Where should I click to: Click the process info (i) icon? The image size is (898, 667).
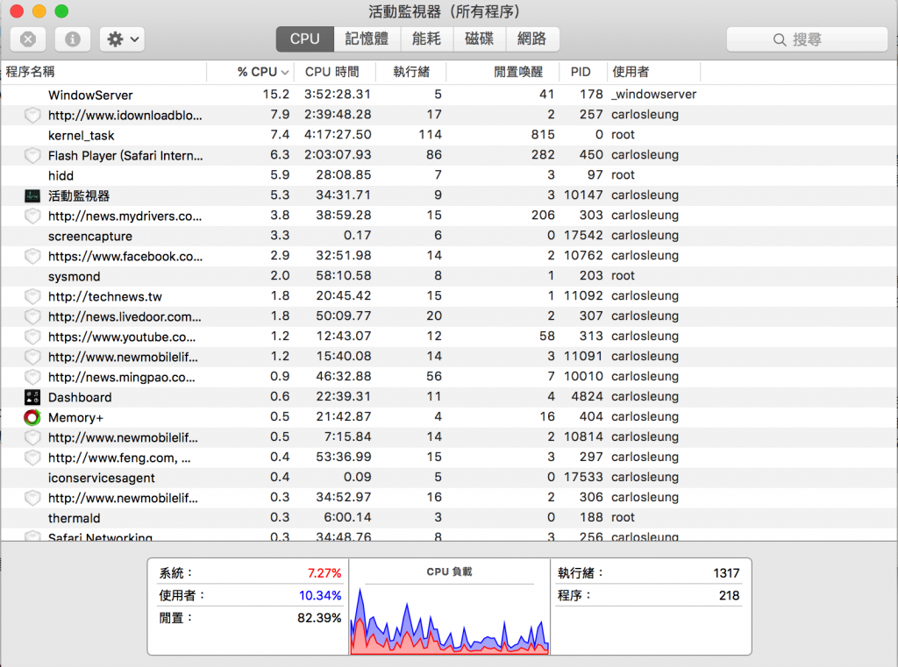tap(73, 39)
